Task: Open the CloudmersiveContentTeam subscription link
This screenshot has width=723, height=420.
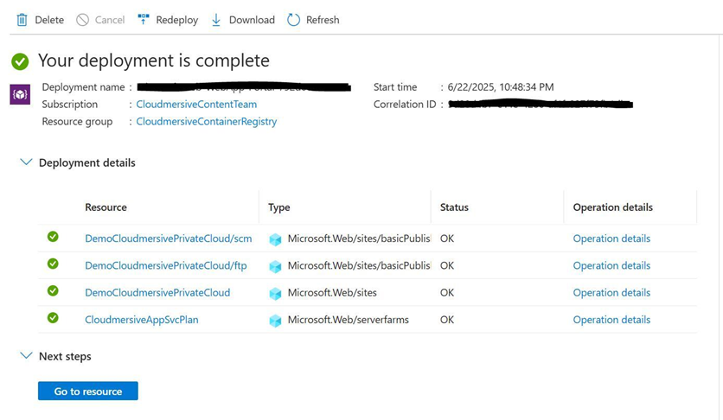Action: click(x=196, y=105)
